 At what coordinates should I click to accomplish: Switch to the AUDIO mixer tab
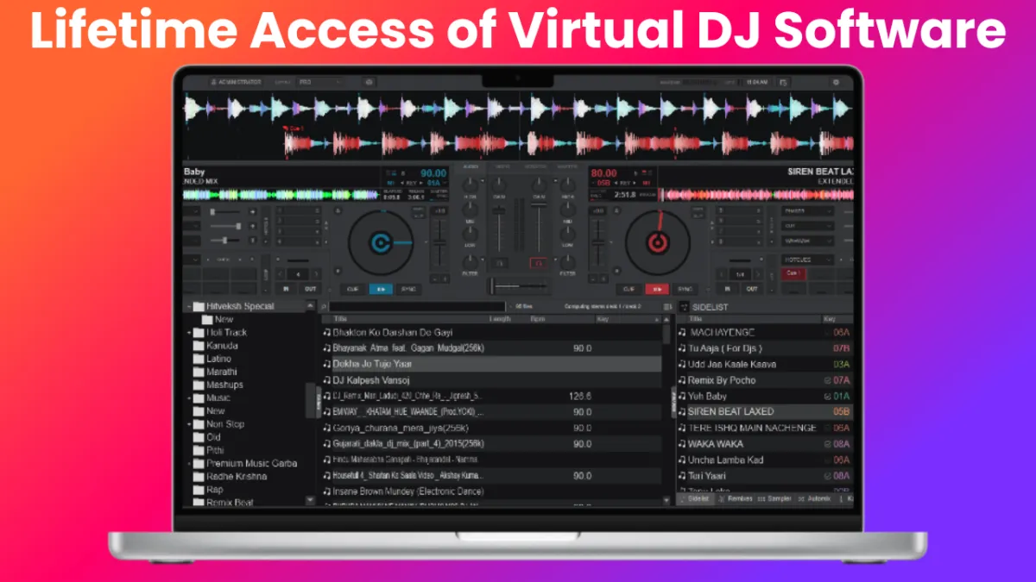(x=471, y=166)
